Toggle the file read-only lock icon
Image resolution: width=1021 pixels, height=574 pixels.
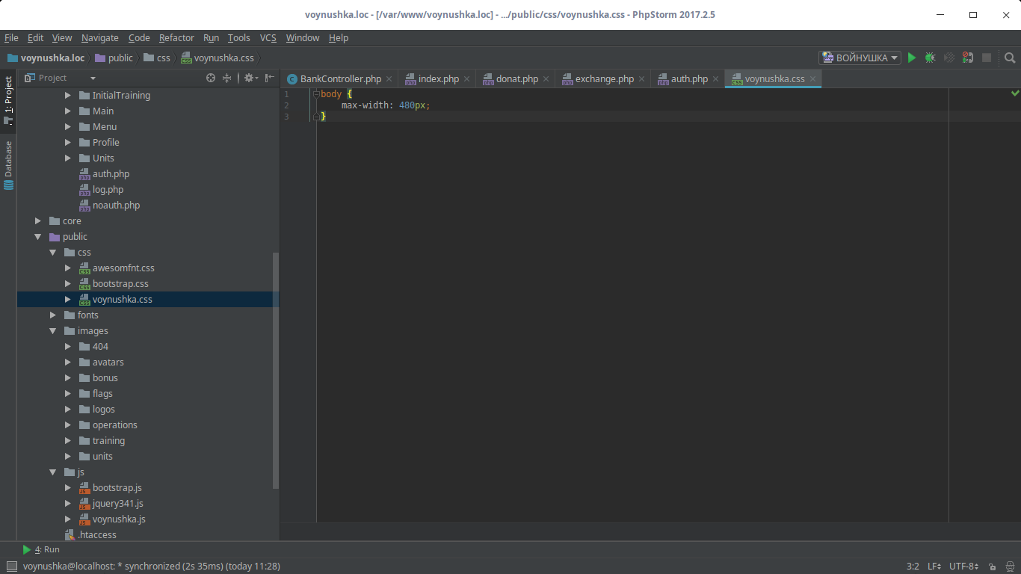click(x=992, y=567)
